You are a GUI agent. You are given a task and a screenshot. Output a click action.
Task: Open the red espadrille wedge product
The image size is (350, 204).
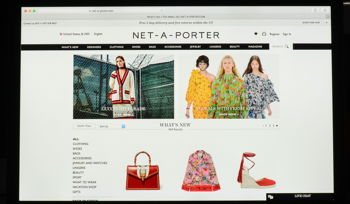(x=256, y=170)
